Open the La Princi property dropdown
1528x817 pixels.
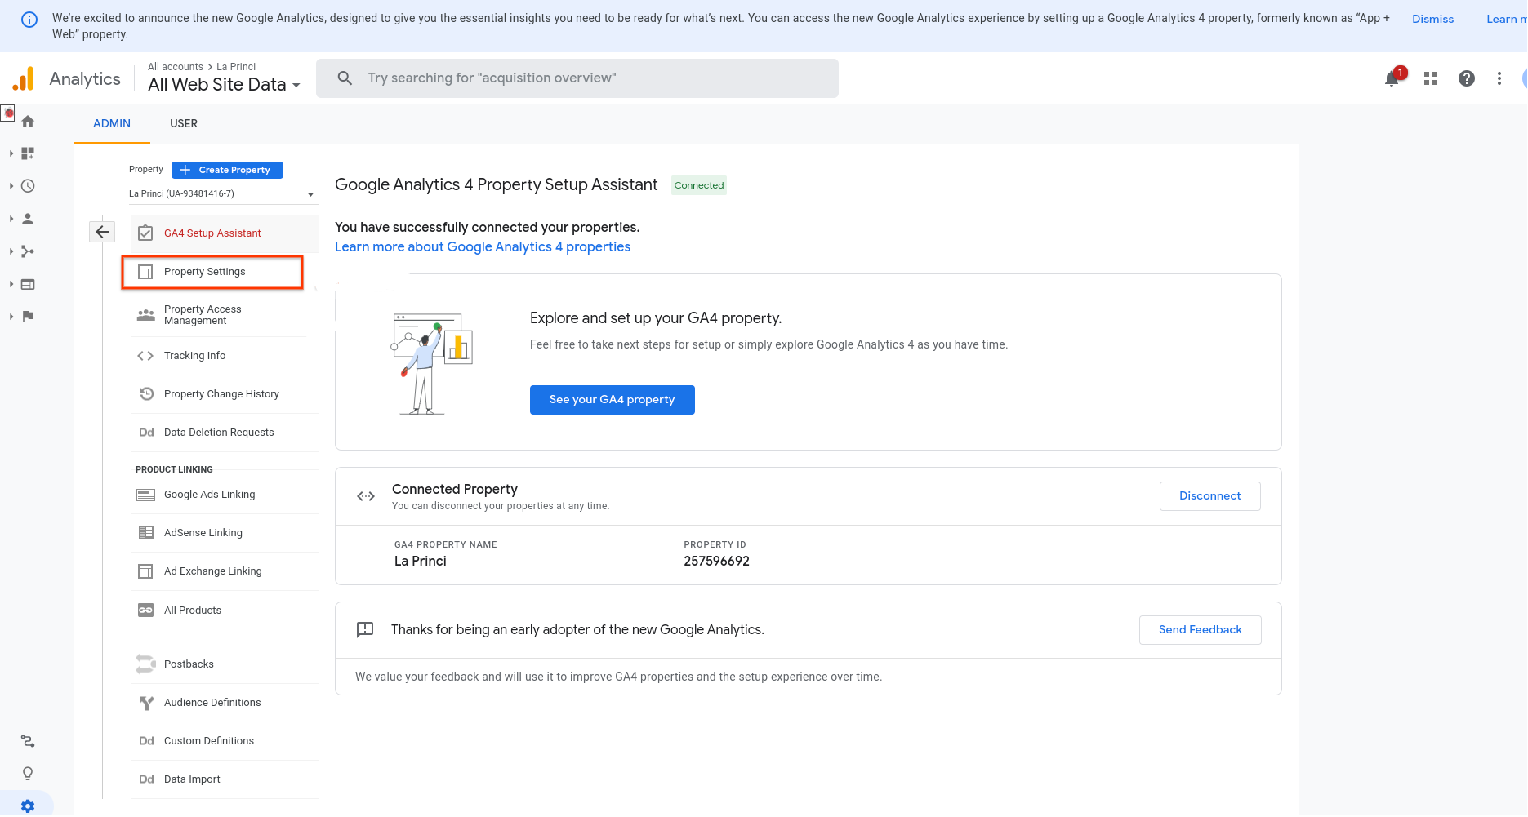[221, 193]
